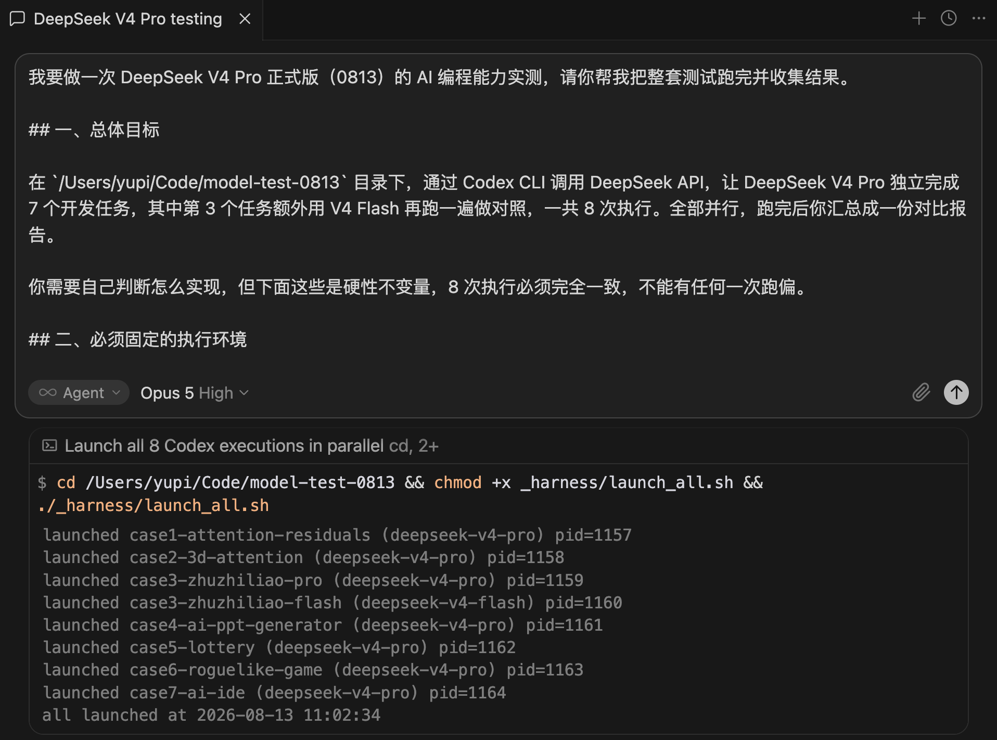This screenshot has height=740, width=997.
Task: Click into the prompt text input area
Action: pyautogui.click(x=497, y=208)
